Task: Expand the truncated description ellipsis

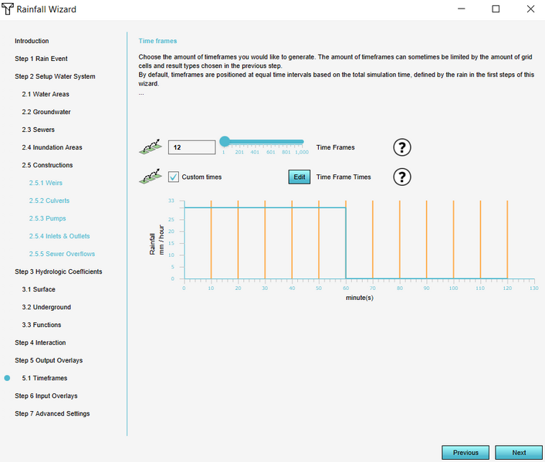Action: click(x=141, y=93)
